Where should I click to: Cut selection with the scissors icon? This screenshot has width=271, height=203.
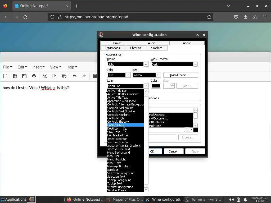coord(44,76)
